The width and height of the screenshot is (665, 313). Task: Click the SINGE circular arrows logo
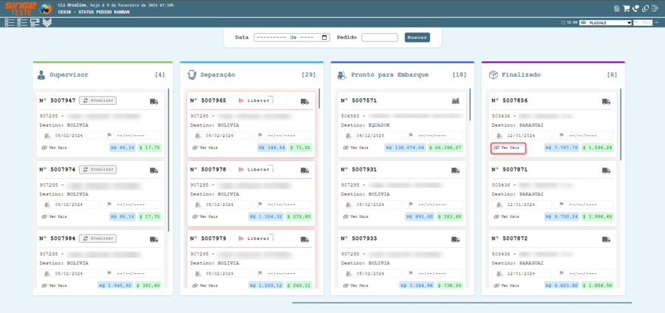click(x=46, y=9)
